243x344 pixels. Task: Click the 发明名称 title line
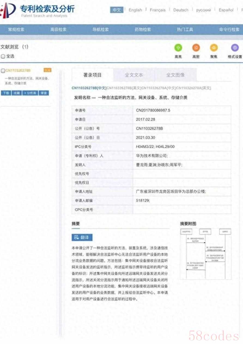(x=131, y=98)
